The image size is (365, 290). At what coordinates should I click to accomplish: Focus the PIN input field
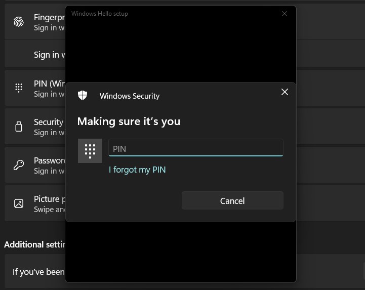[x=195, y=148]
